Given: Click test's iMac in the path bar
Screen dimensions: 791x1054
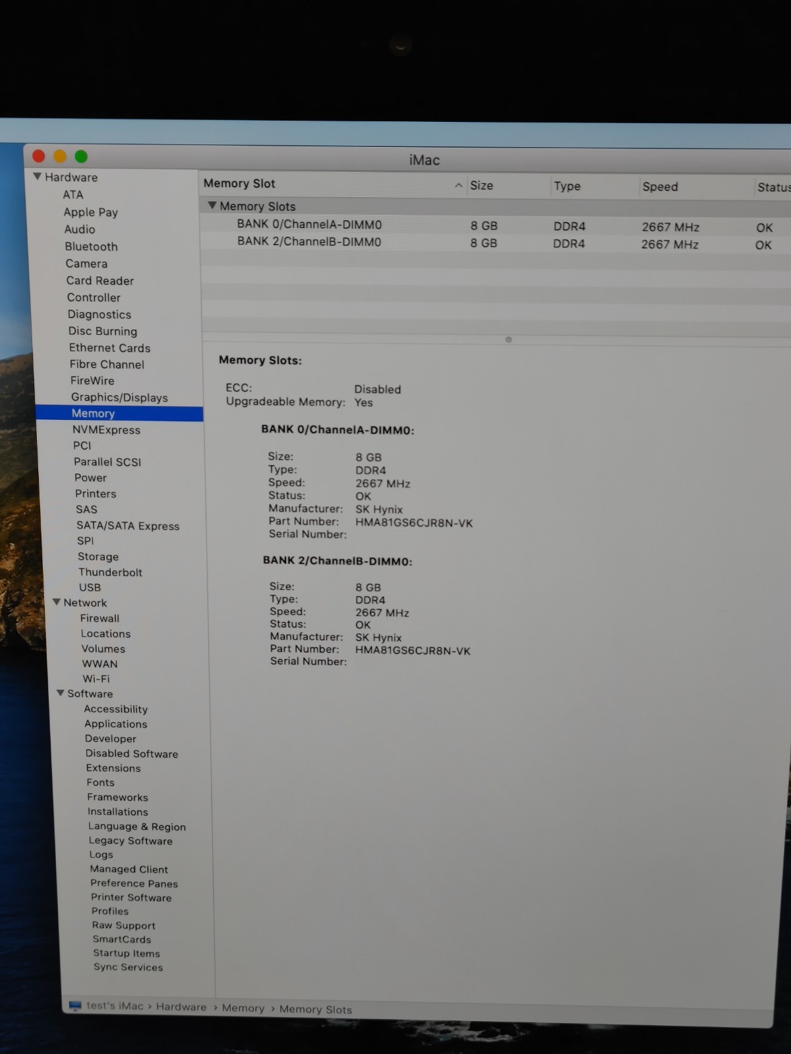Looking at the screenshot, I should (x=115, y=1006).
